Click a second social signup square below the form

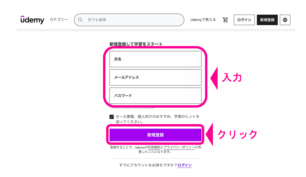127,108
